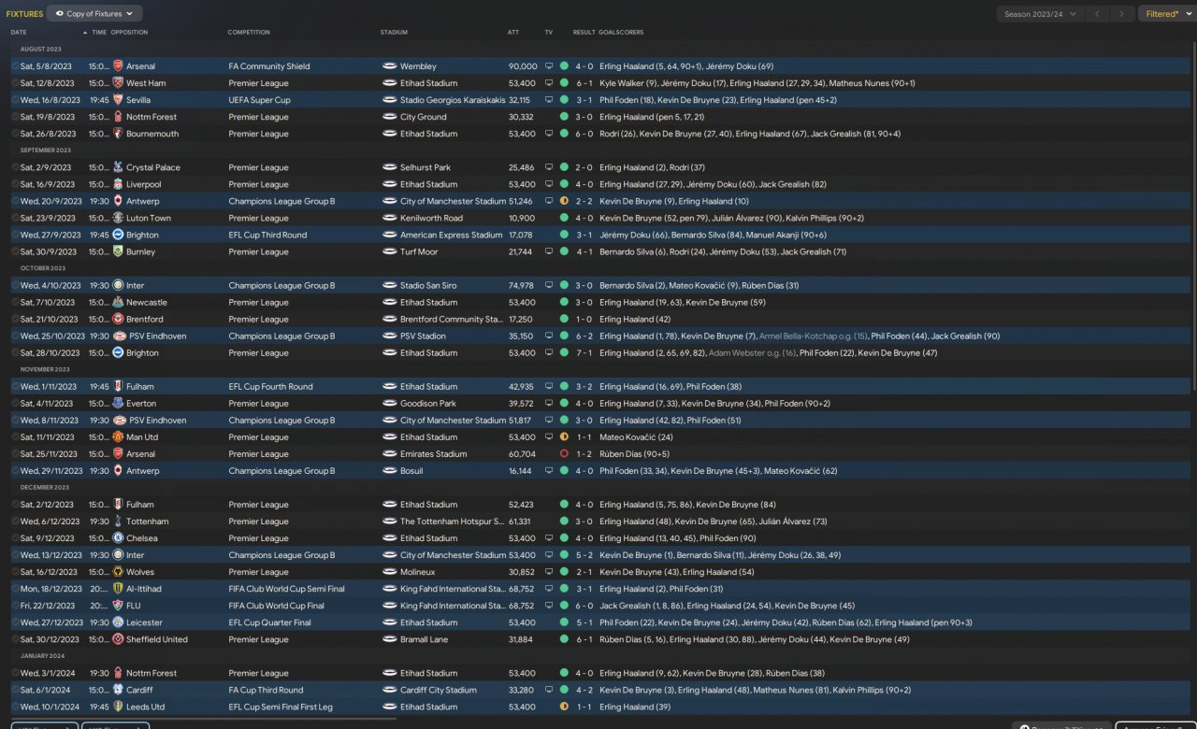
Task: Sort by the Stadium column header
Action: click(394, 33)
